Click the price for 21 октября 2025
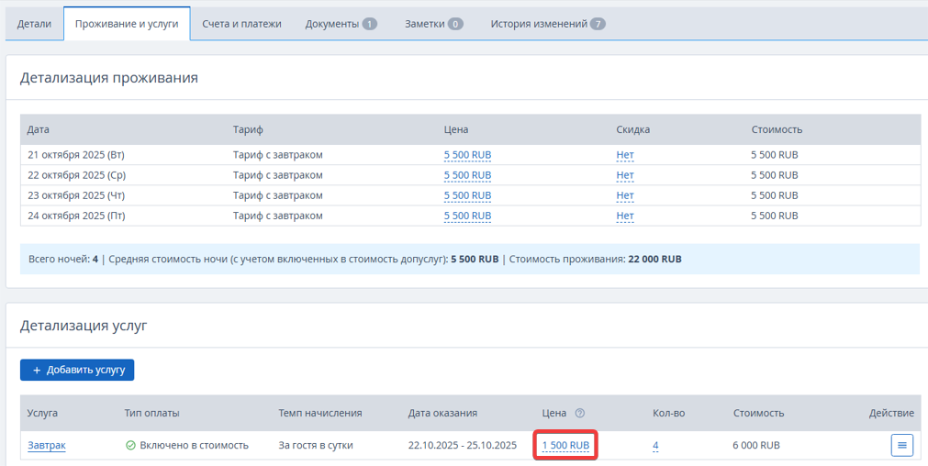 point(467,155)
